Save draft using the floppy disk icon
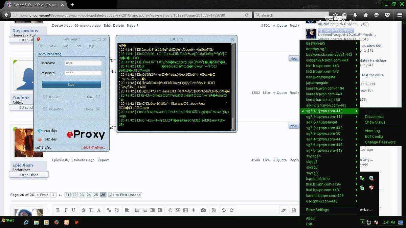Image resolution: width=406 pixels, height=228 pixels. [x=213, y=210]
